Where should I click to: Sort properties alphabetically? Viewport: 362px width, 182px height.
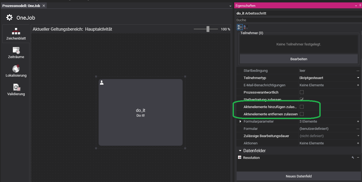point(245,27)
